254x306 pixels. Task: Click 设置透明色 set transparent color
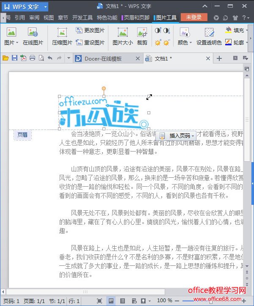coord(209,37)
